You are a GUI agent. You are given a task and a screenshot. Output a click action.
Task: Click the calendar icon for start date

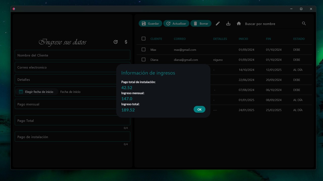[21, 92]
